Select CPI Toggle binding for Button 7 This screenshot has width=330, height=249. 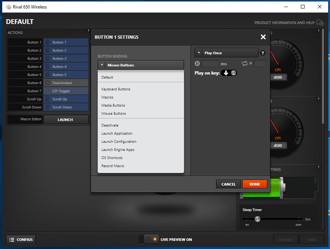click(66, 91)
